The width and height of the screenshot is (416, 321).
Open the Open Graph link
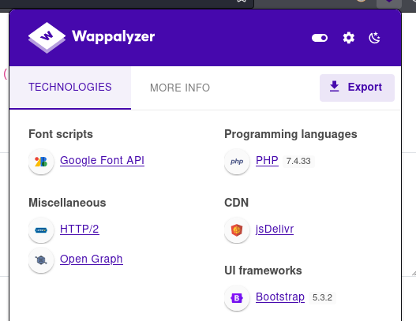point(92,259)
